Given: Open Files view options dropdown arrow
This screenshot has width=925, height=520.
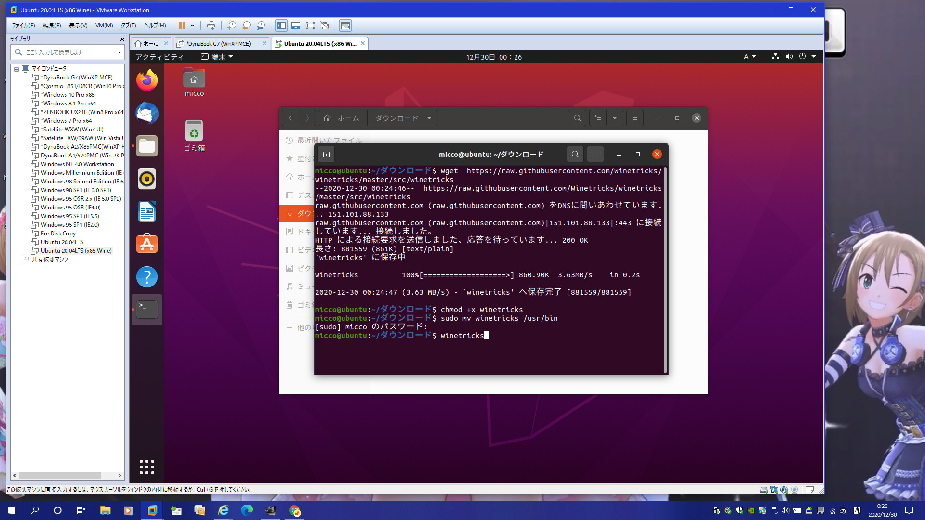Looking at the screenshot, I should 615,118.
